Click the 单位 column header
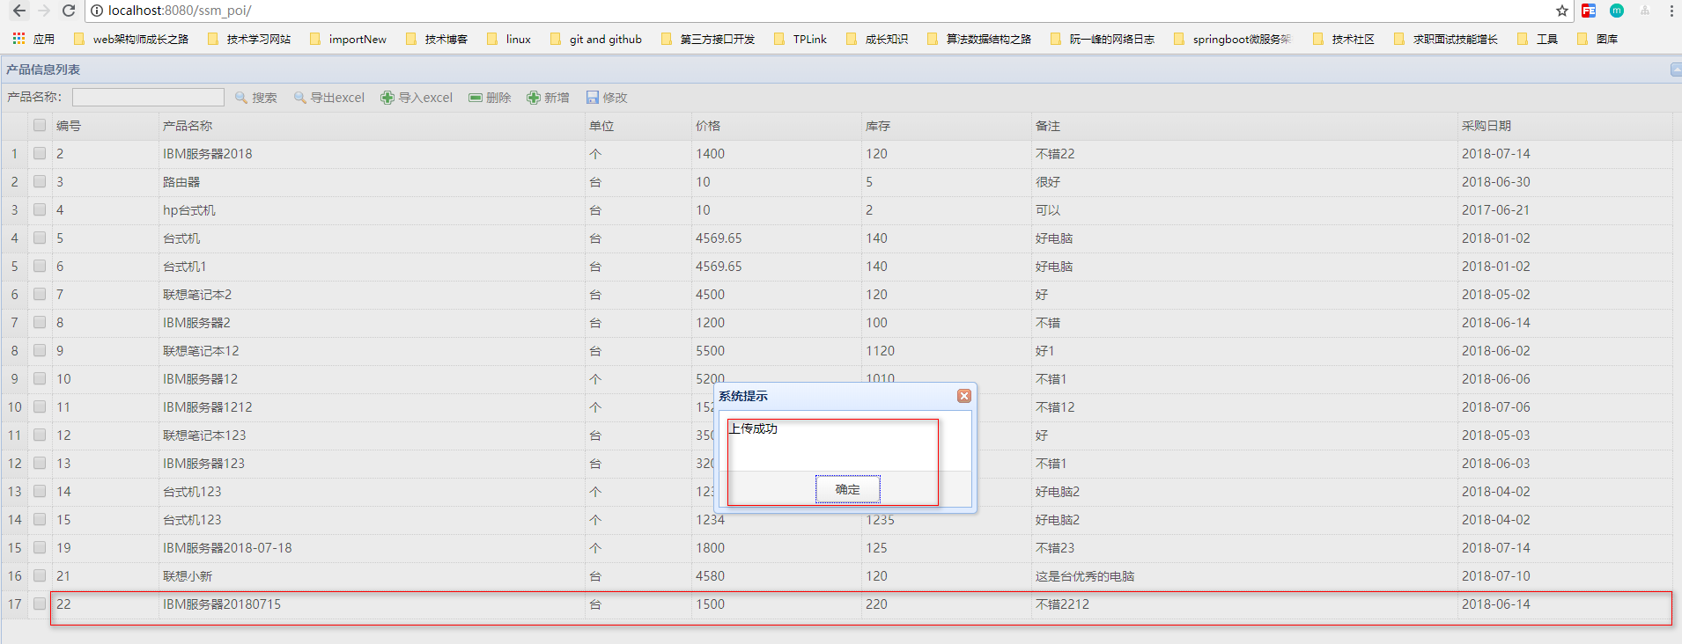This screenshot has height=644, width=1682. pyautogui.click(x=638, y=126)
